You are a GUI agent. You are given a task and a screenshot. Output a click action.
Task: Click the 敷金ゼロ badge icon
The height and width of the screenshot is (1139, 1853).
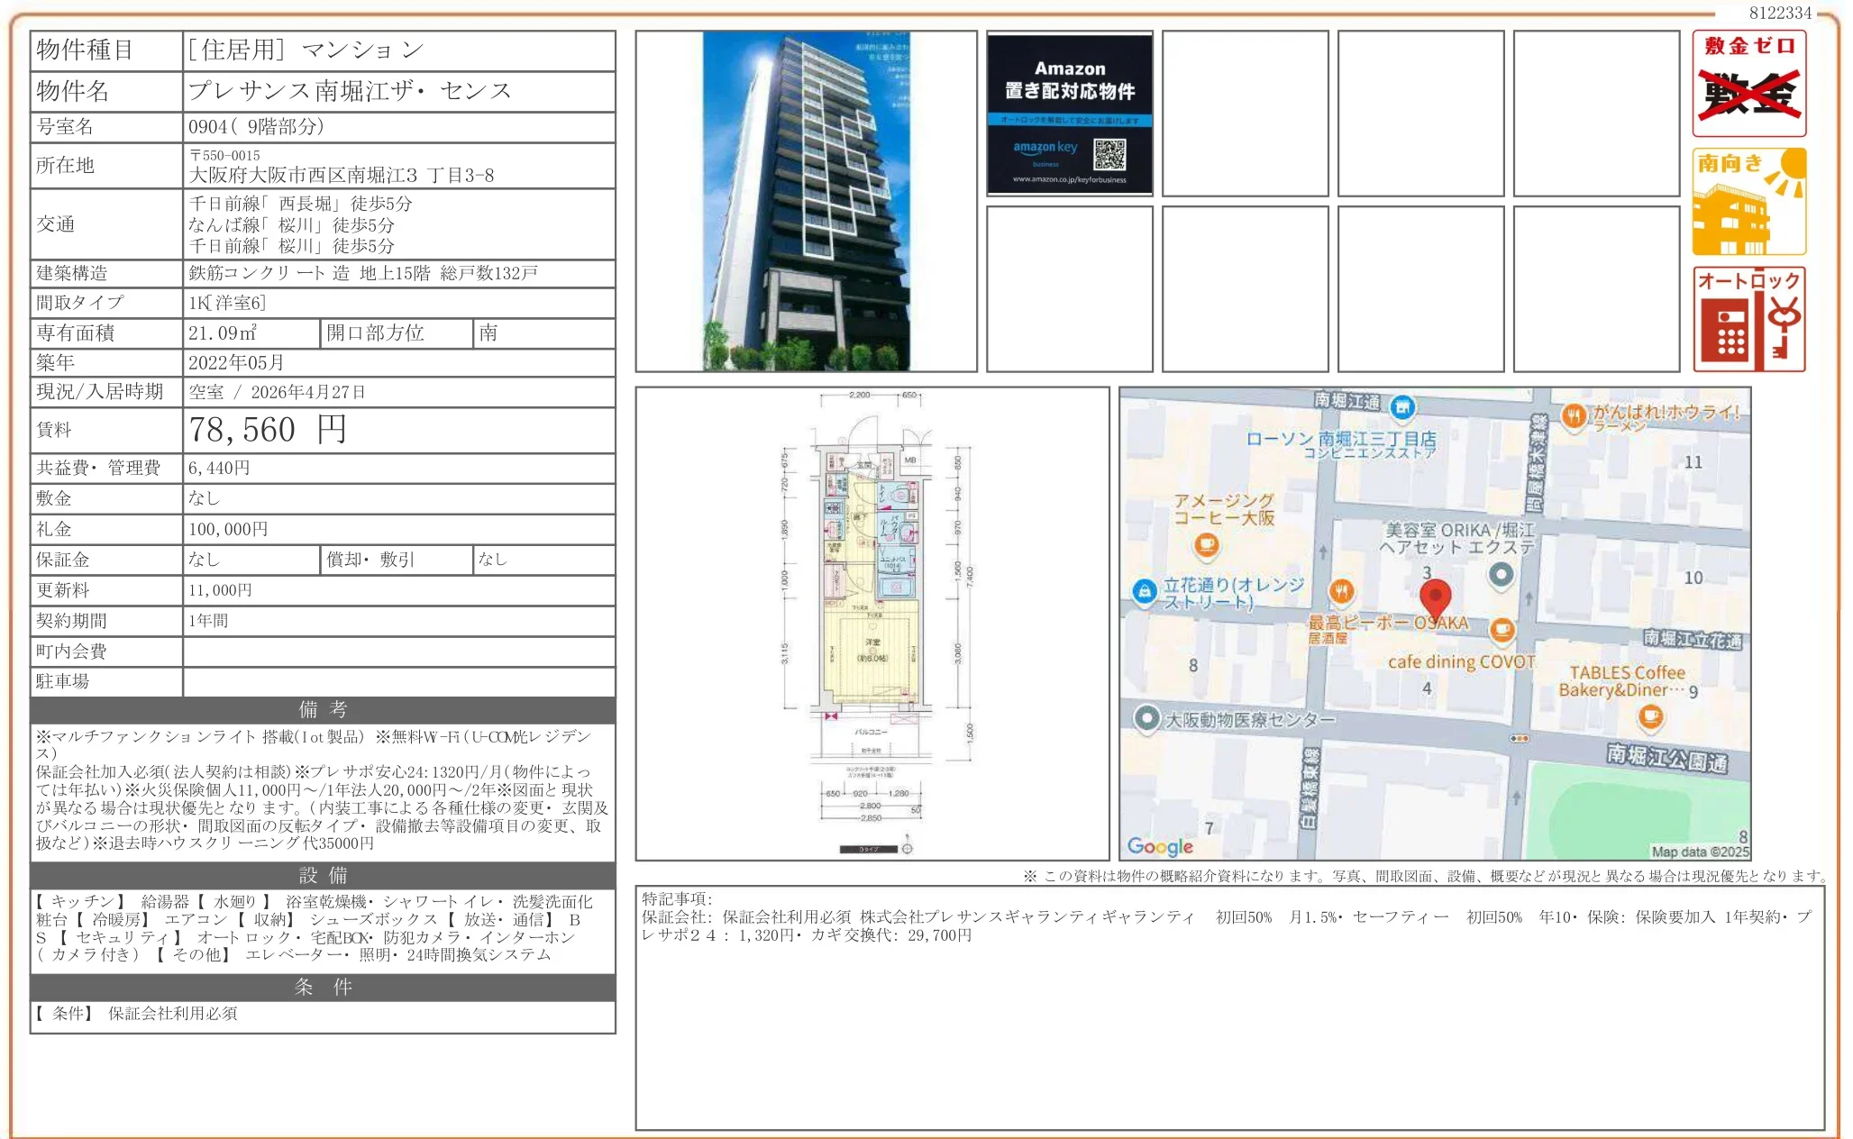1748,83
